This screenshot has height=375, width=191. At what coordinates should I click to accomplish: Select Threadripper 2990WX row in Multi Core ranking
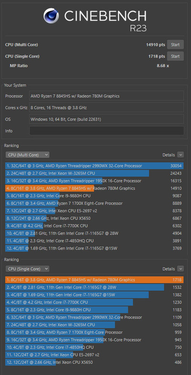click(95, 165)
